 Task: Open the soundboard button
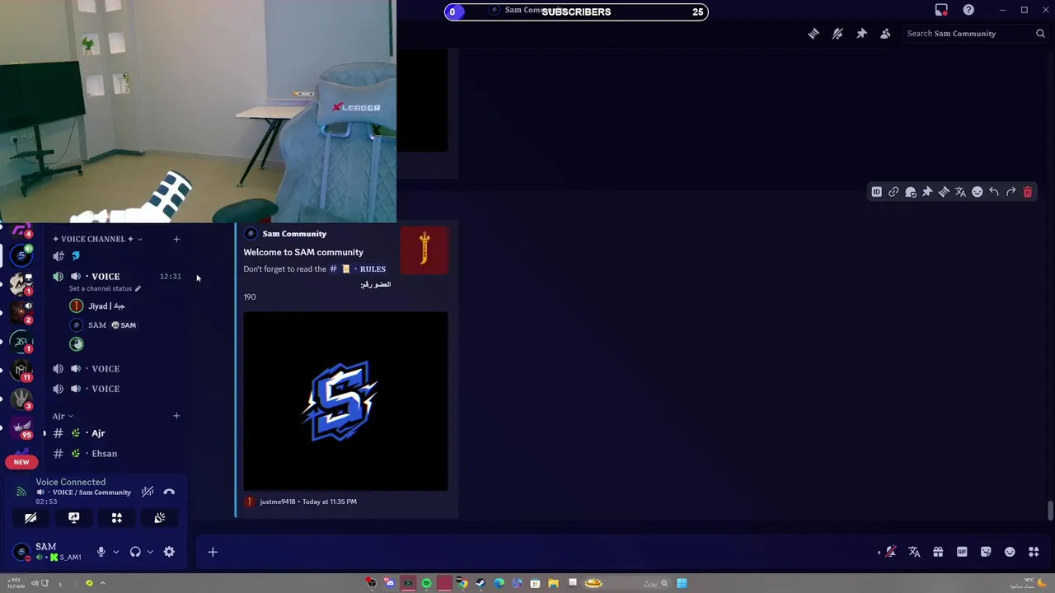click(x=159, y=518)
